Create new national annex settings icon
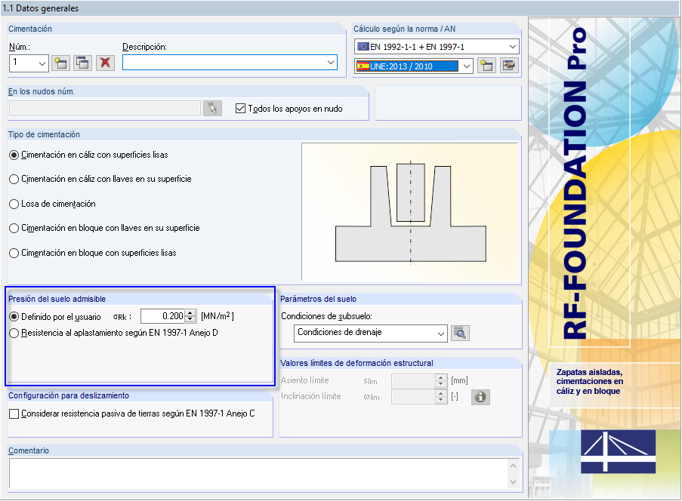Screen dimensions: 682x501 point(486,66)
